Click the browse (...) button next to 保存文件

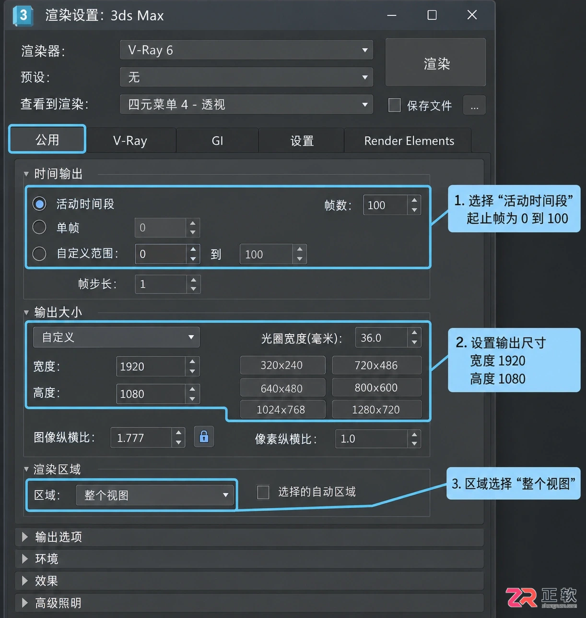pyautogui.click(x=474, y=105)
